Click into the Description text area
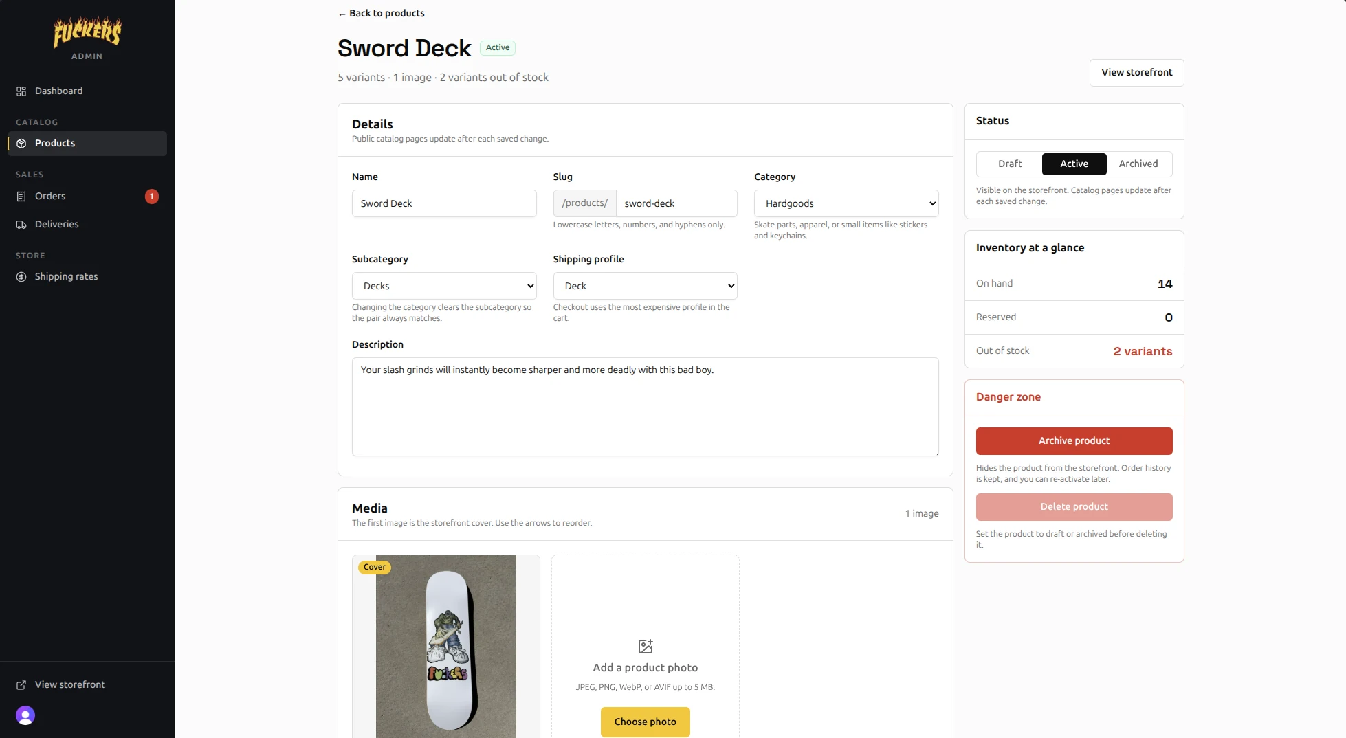 645,407
